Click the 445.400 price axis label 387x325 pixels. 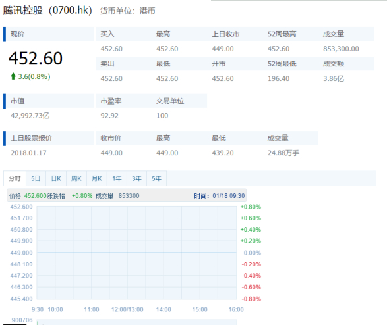[21, 299]
